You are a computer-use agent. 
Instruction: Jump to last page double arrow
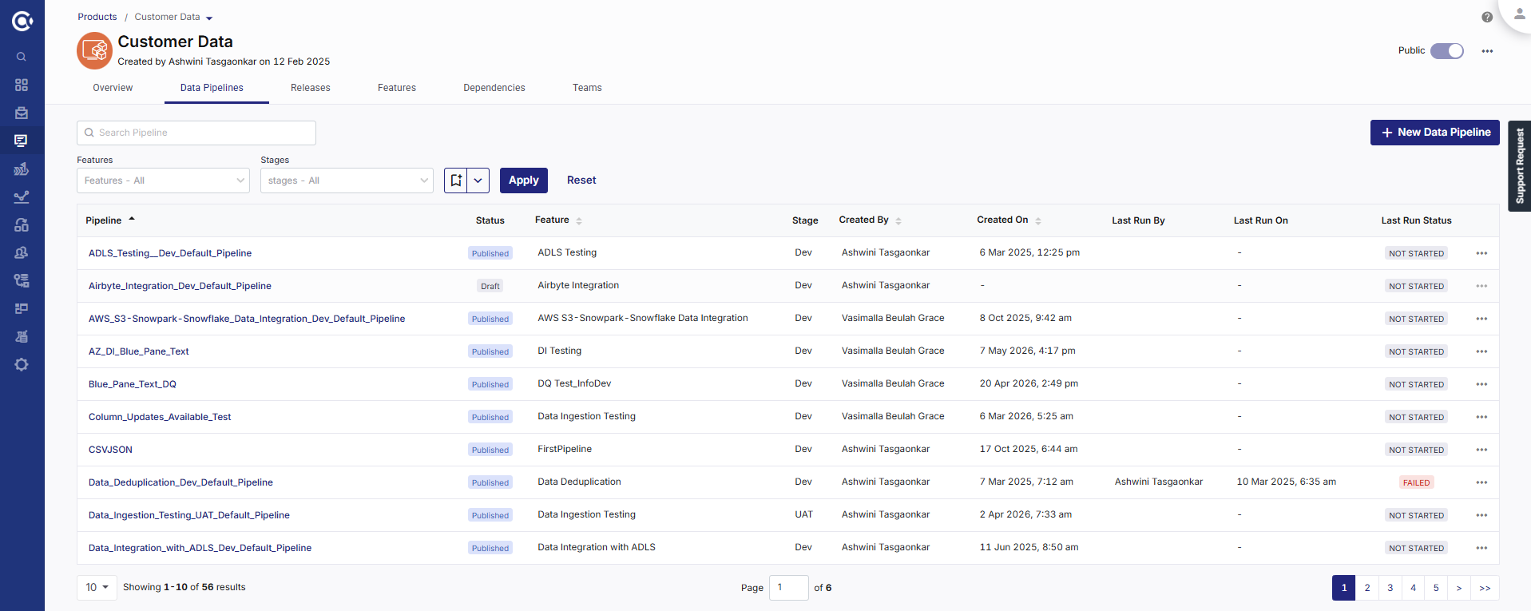coord(1485,588)
